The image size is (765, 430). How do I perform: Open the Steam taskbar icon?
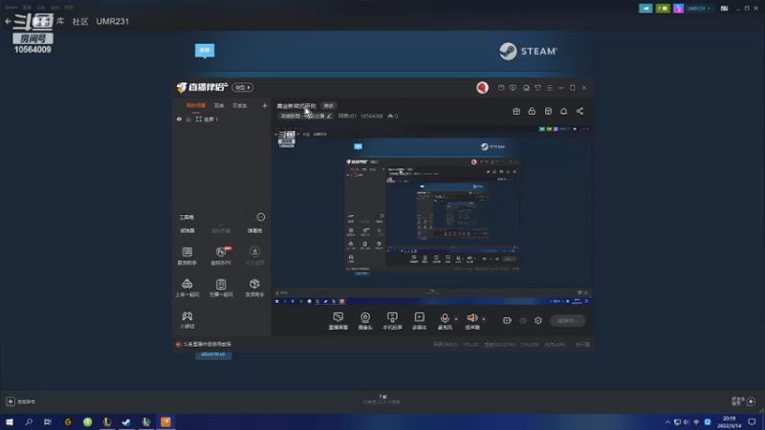(x=126, y=422)
